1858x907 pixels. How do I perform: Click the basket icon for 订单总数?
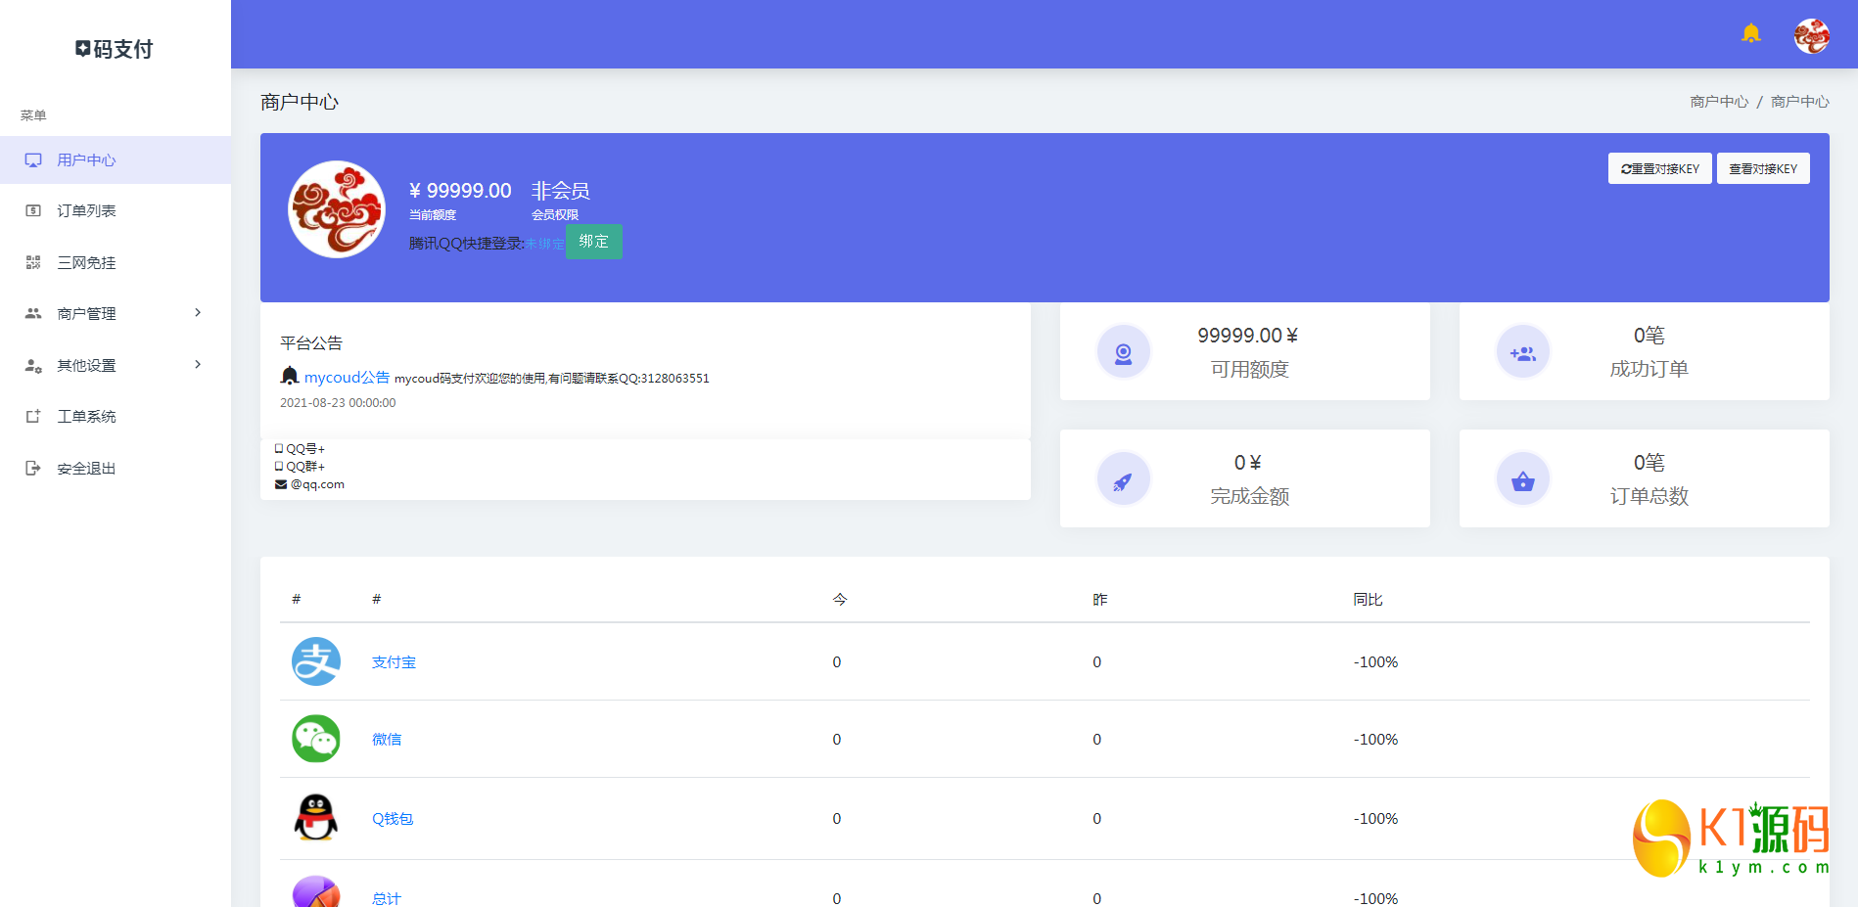pos(1522,479)
